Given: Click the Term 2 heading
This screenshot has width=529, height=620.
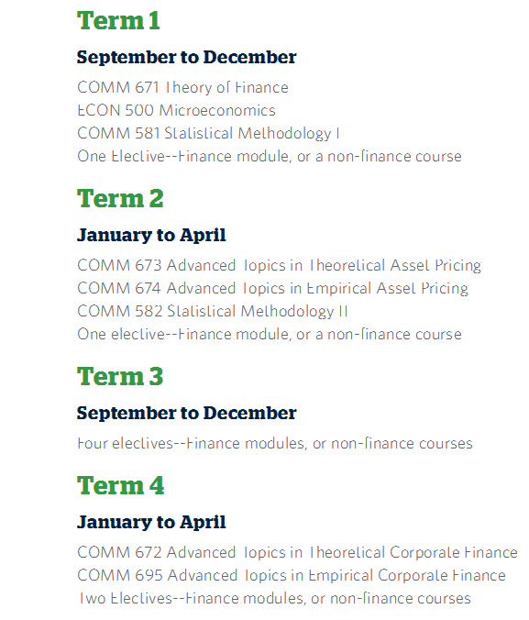Looking at the screenshot, I should pos(120,198).
